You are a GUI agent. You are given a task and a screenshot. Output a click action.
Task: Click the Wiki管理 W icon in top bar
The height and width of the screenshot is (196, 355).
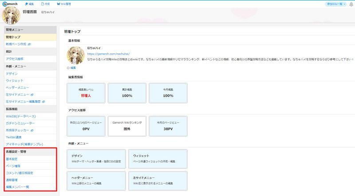[x=59, y=4]
